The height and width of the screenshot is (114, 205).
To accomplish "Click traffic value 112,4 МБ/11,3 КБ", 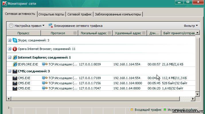I will tap(175, 78).
